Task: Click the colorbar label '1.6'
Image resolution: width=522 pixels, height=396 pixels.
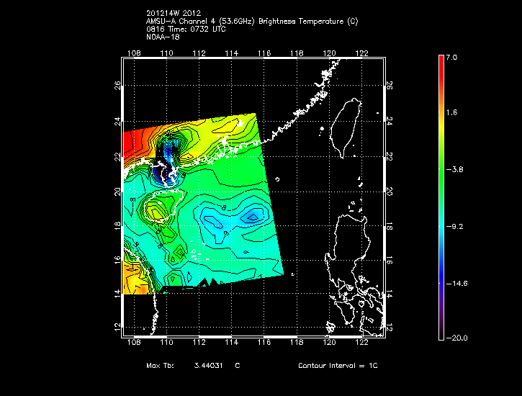Action: 451,112
